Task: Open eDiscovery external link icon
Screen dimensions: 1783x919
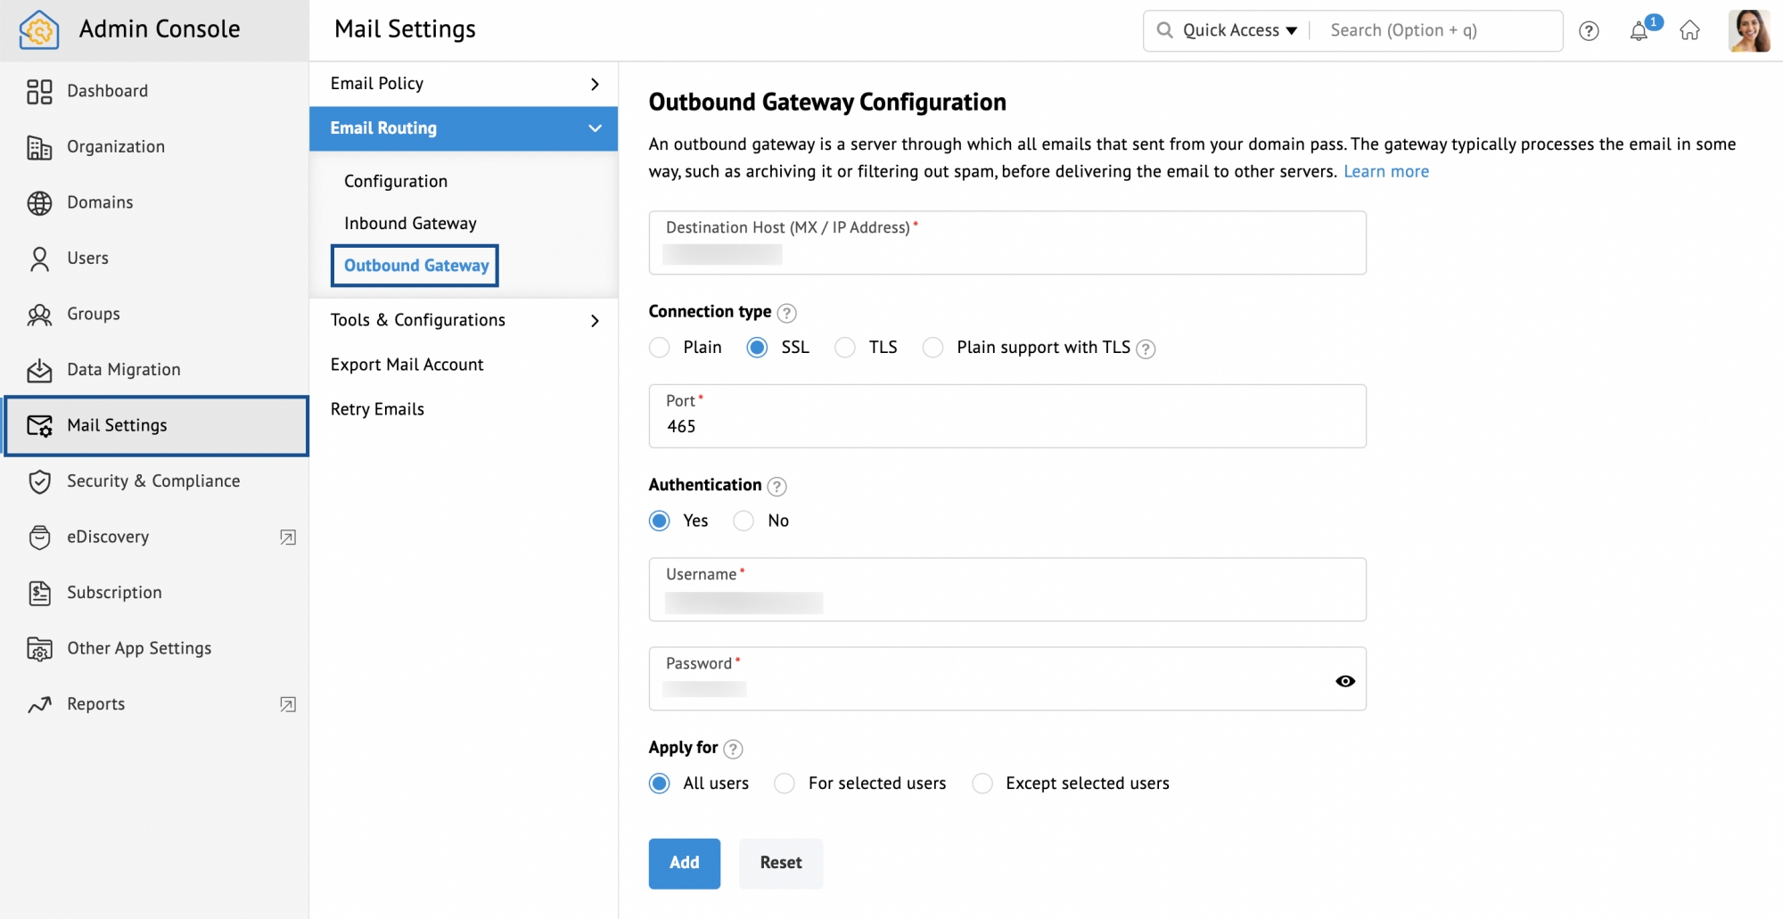Action: (288, 537)
